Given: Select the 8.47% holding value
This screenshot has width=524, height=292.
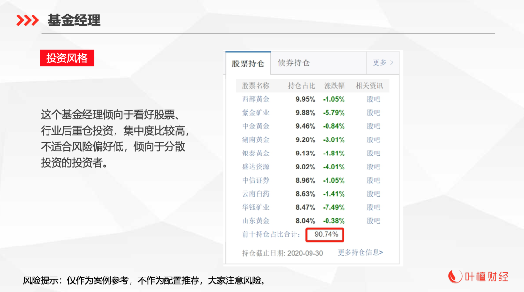Looking at the screenshot, I should [x=306, y=208].
